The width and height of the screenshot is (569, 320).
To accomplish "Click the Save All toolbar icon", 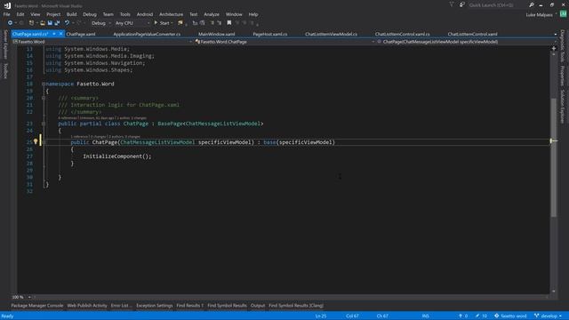I will (57, 23).
